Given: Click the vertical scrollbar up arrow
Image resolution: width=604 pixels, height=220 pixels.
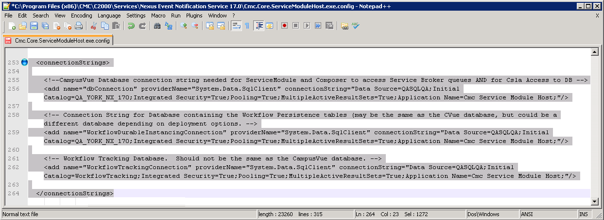Looking at the screenshot, I should point(594,52).
